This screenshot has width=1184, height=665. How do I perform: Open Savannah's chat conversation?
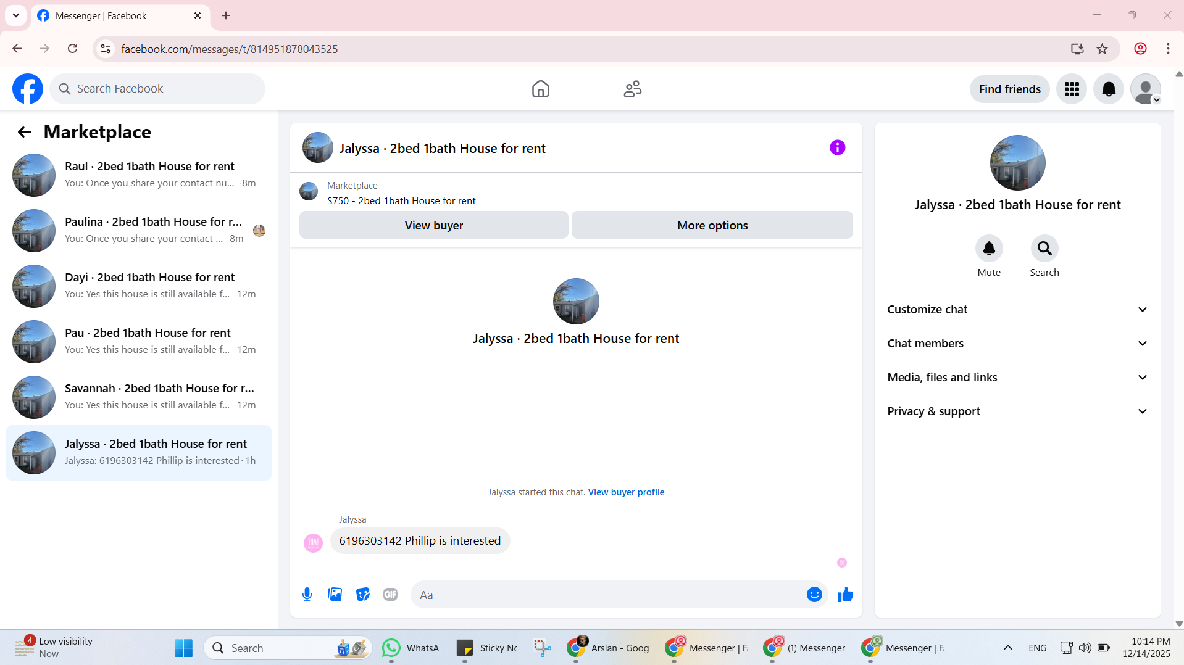139,397
